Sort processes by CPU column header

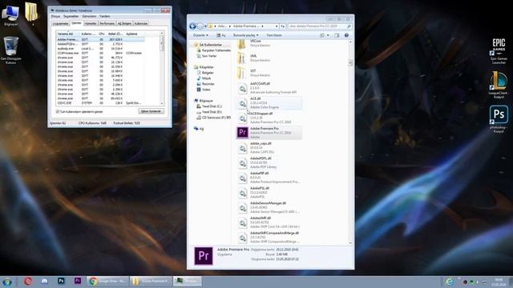tap(102, 34)
